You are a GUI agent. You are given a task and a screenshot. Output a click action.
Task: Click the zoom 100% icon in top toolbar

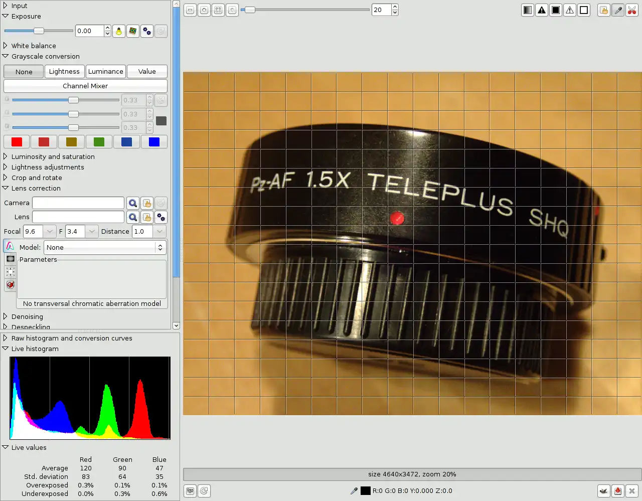(x=232, y=10)
